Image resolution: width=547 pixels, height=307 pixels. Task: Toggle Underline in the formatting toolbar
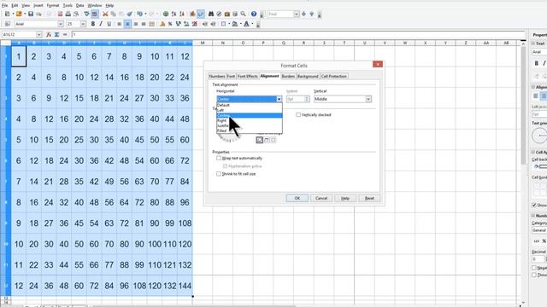point(109,24)
